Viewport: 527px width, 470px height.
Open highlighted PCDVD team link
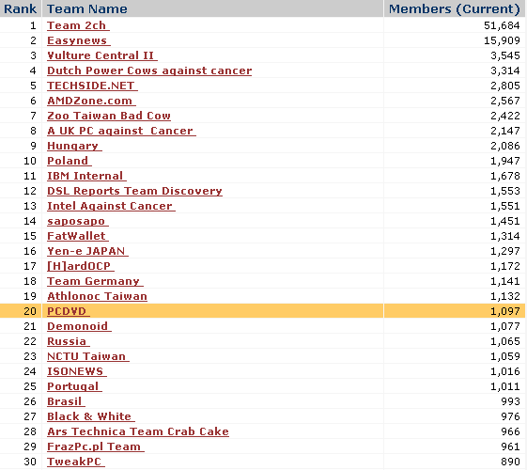pos(69,311)
